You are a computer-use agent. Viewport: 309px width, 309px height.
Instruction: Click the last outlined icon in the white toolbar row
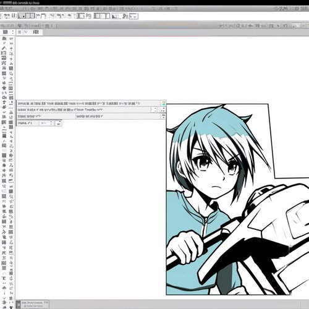(x=133, y=16)
